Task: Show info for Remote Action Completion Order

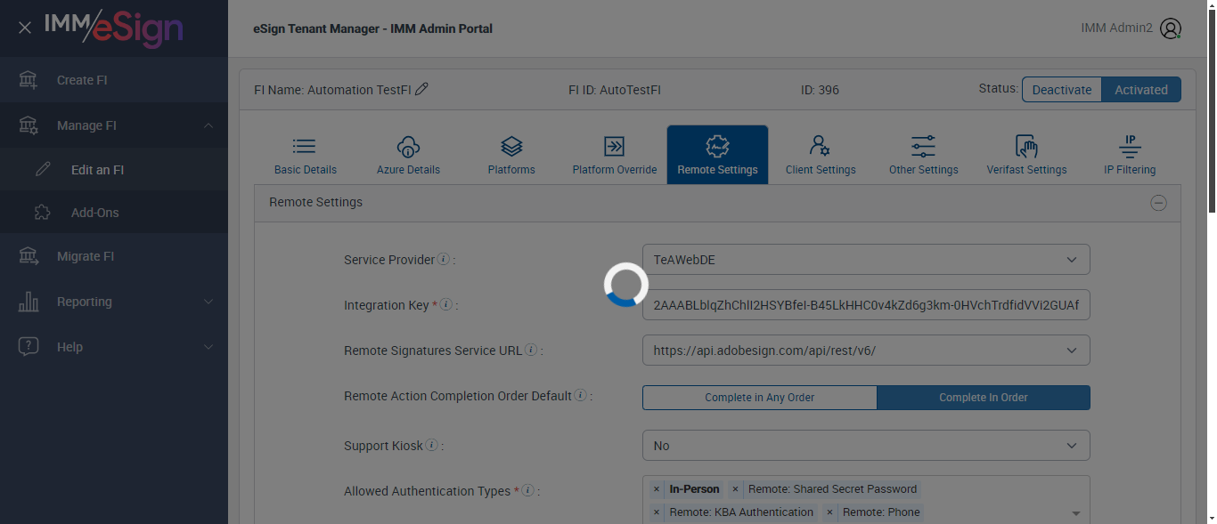Action: [x=580, y=396]
